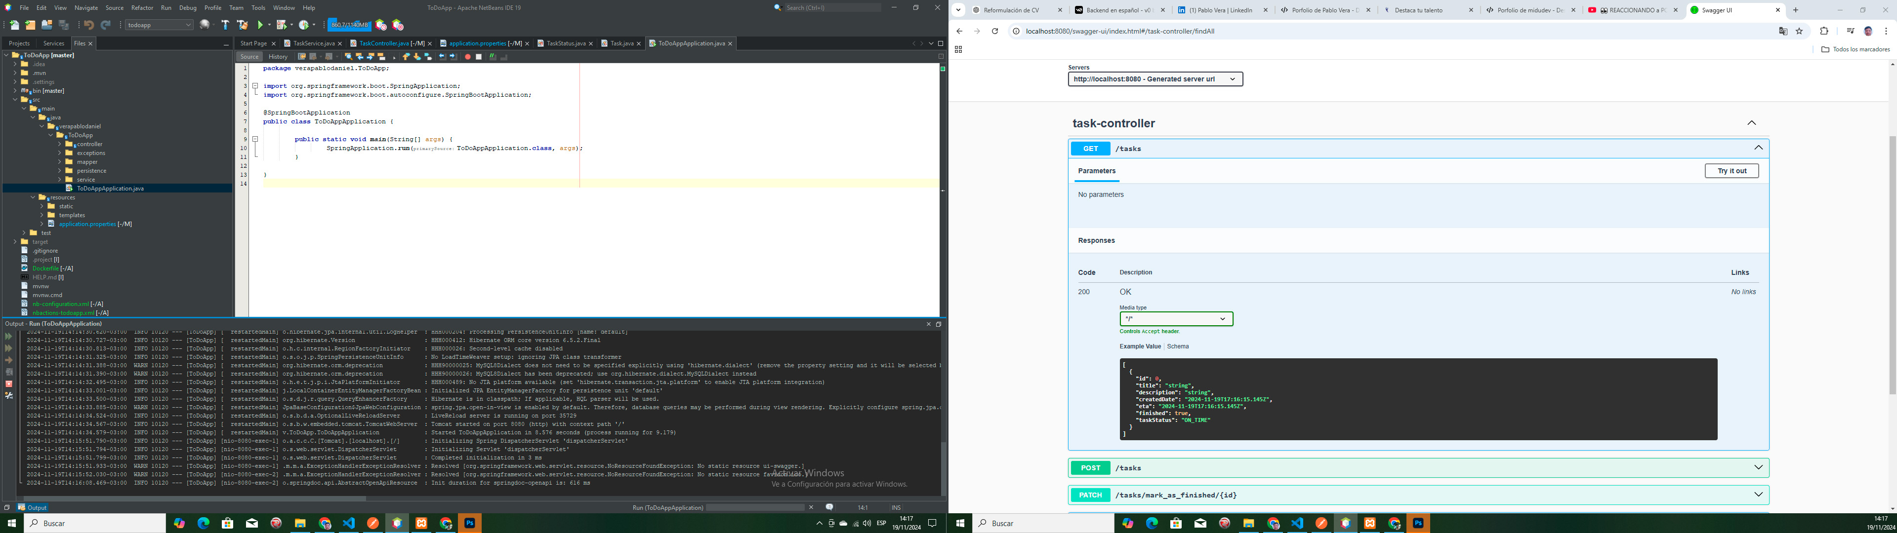This screenshot has width=1897, height=533.
Task: Start a new project
Action: coord(31,24)
